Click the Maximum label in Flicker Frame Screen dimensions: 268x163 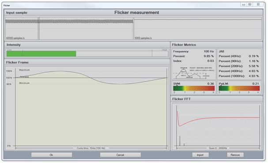pyautogui.click(x=24, y=70)
